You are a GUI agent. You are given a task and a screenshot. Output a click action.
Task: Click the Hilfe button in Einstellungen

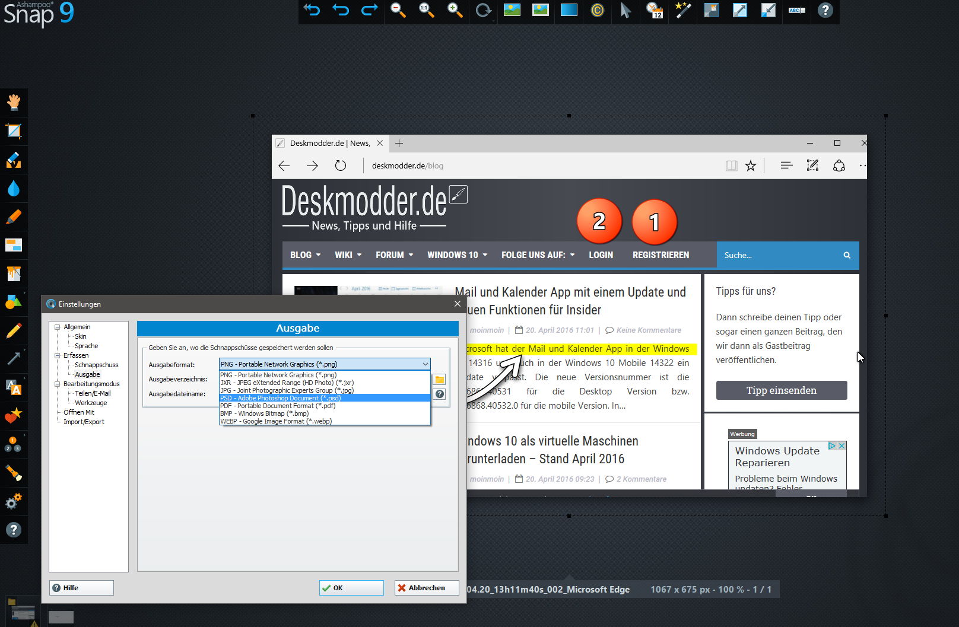[x=81, y=588]
